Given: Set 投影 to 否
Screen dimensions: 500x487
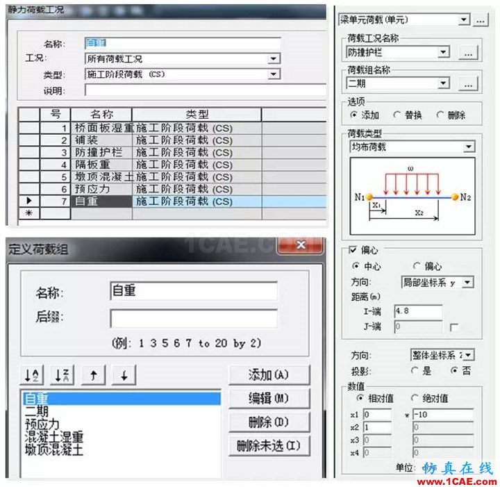Looking at the screenshot, I should coord(453,370).
